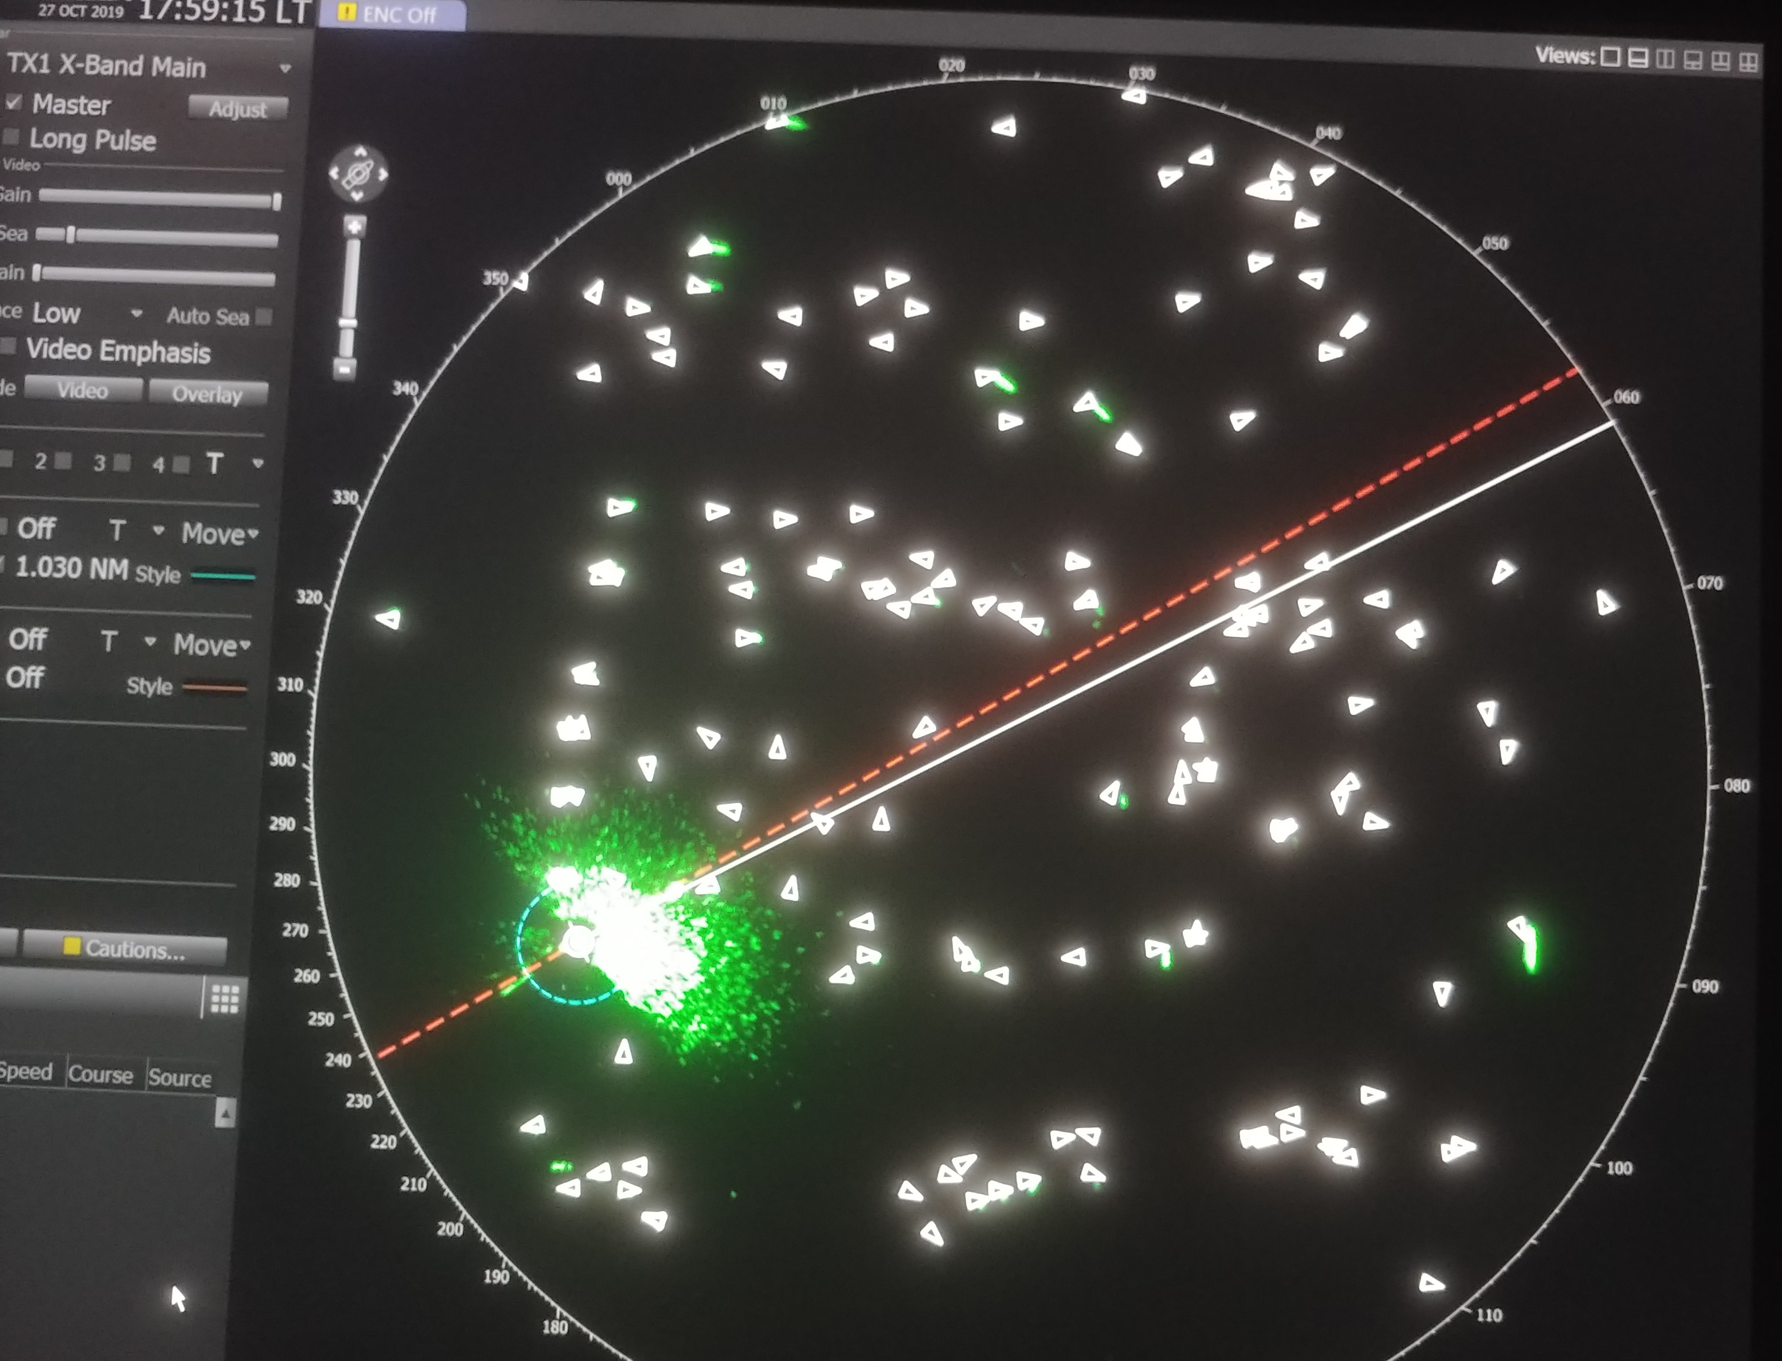Toggle the Master checkbox
Viewport: 1782px width, 1361px height.
[x=14, y=102]
